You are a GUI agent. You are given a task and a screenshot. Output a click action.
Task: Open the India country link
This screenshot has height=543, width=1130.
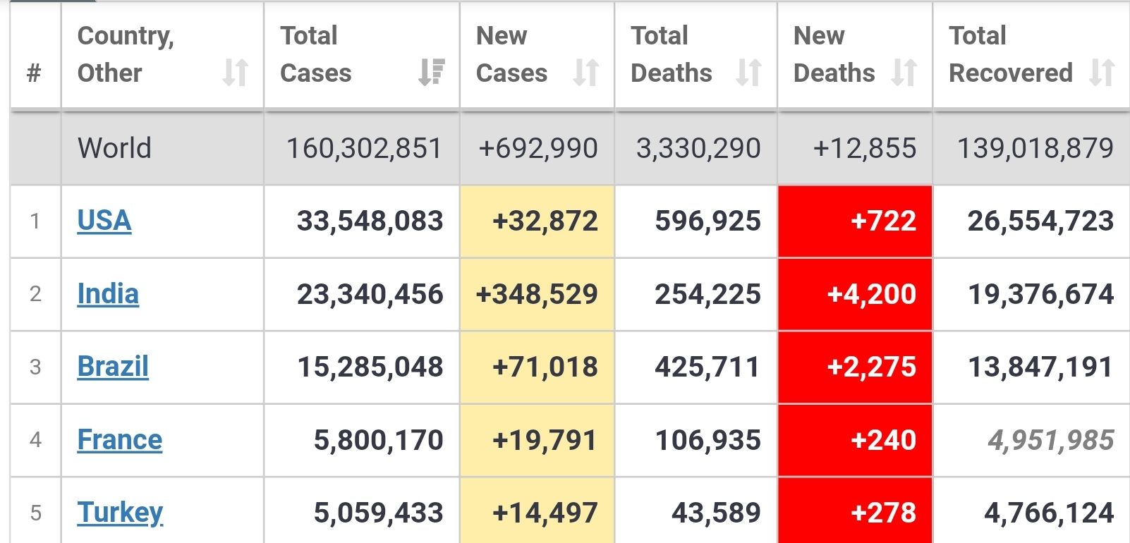(108, 294)
